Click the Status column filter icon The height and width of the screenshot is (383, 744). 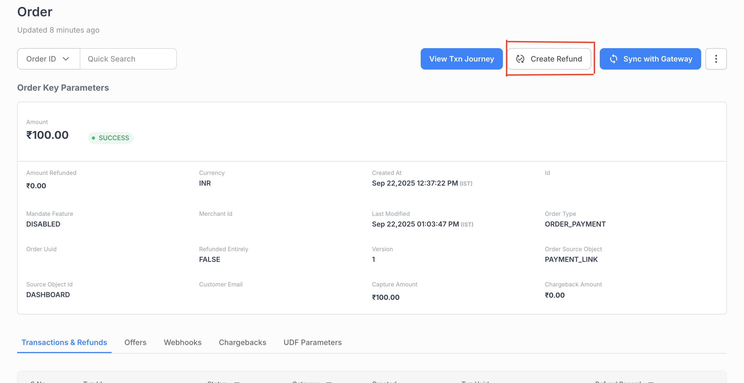tap(237, 382)
